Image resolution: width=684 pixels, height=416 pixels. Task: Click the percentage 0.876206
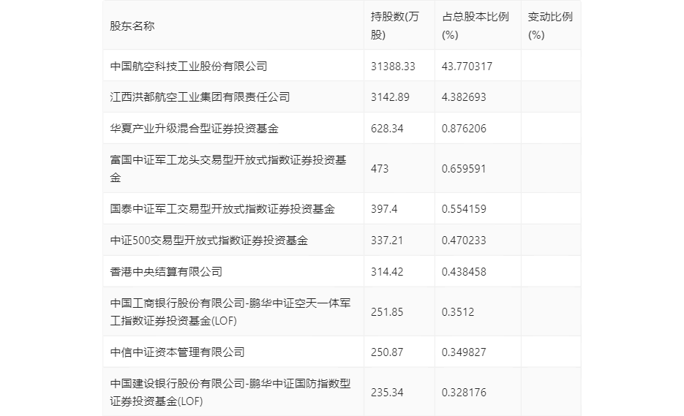(464, 128)
